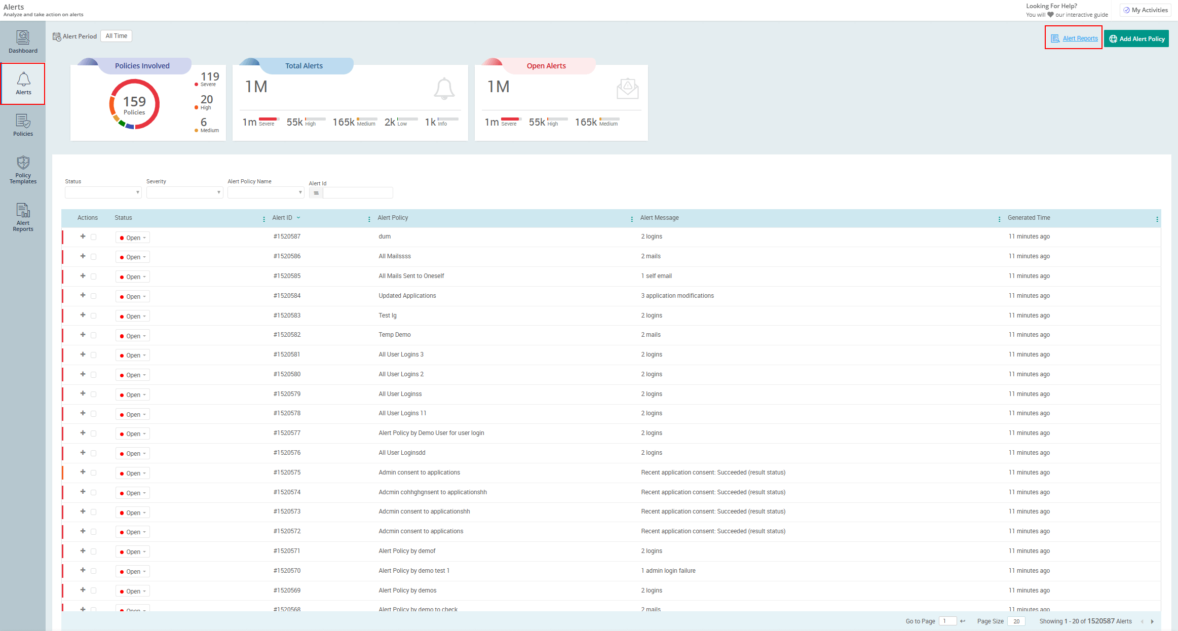Go to next page arrow
Viewport: 1178px width, 631px height.
(x=1152, y=621)
